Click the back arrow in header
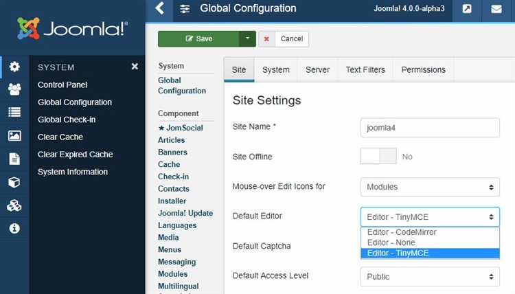This screenshot has width=515, height=294. tap(160, 9)
